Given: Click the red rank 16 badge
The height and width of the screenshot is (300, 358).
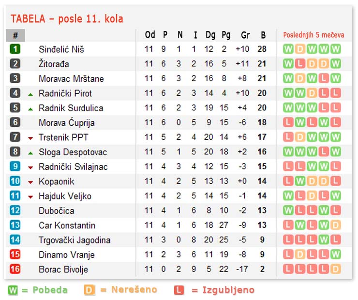Looking at the screenshot, I should (15, 269).
